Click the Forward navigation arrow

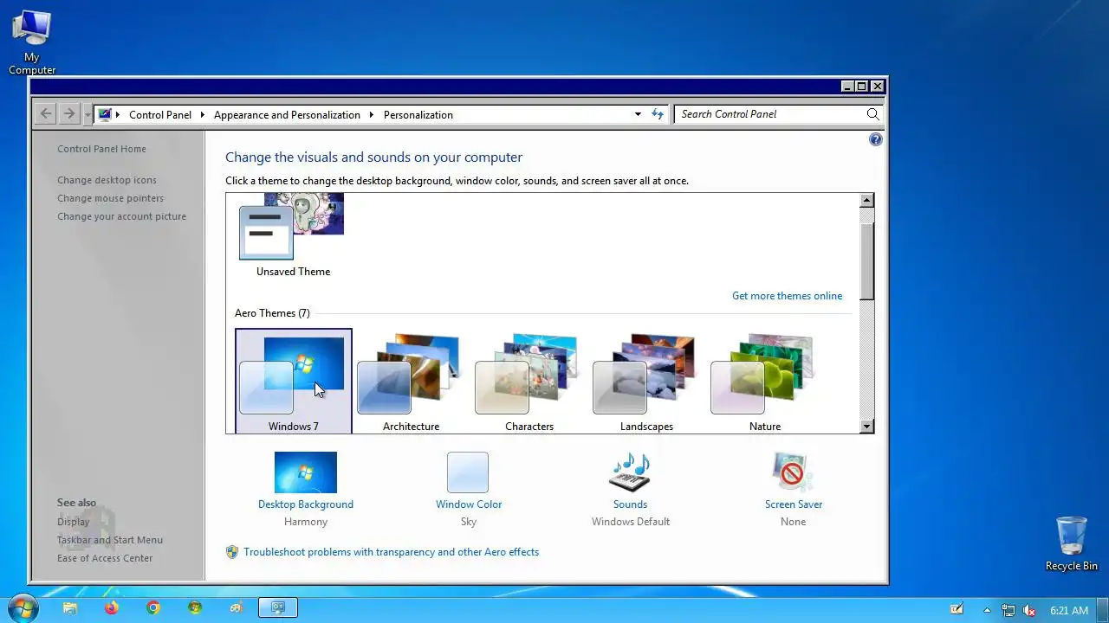point(69,113)
